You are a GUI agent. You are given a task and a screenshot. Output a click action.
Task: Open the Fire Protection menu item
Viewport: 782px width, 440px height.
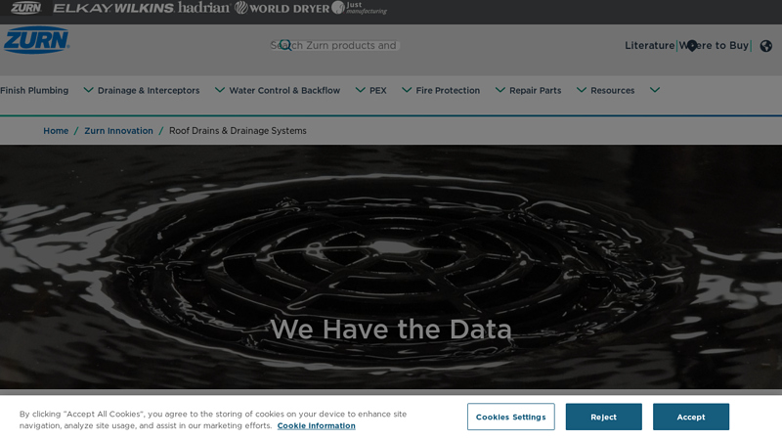[x=448, y=91]
